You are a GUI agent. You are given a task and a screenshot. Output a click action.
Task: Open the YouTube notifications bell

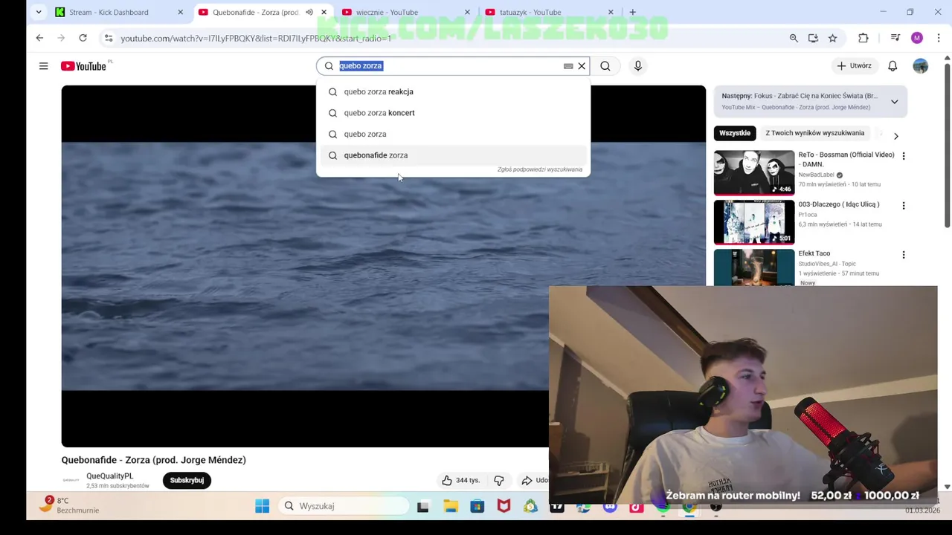(892, 66)
